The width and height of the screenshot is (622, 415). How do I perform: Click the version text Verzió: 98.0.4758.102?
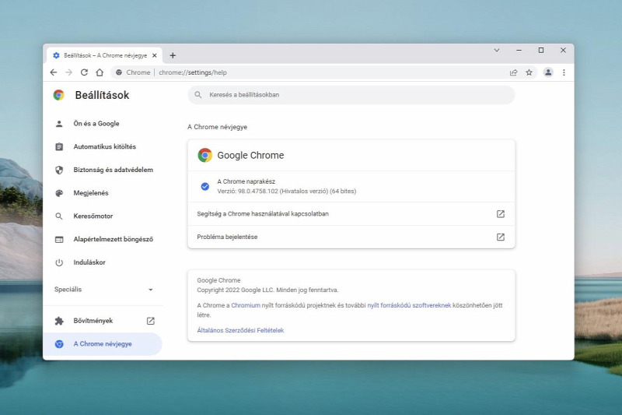286,192
